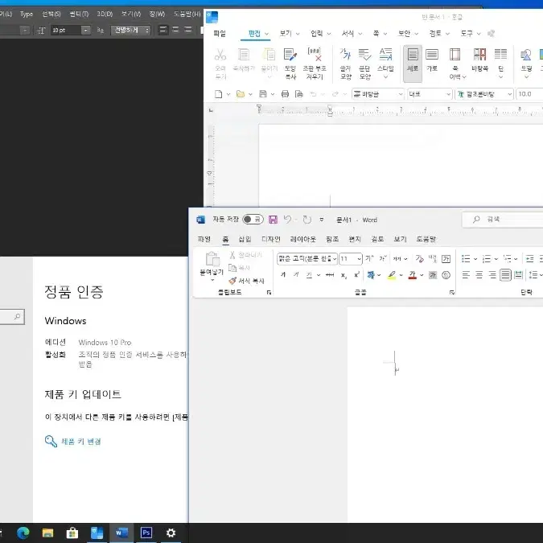Click Hangul open folder icon
Screen dimensions: 543x543
(241, 94)
